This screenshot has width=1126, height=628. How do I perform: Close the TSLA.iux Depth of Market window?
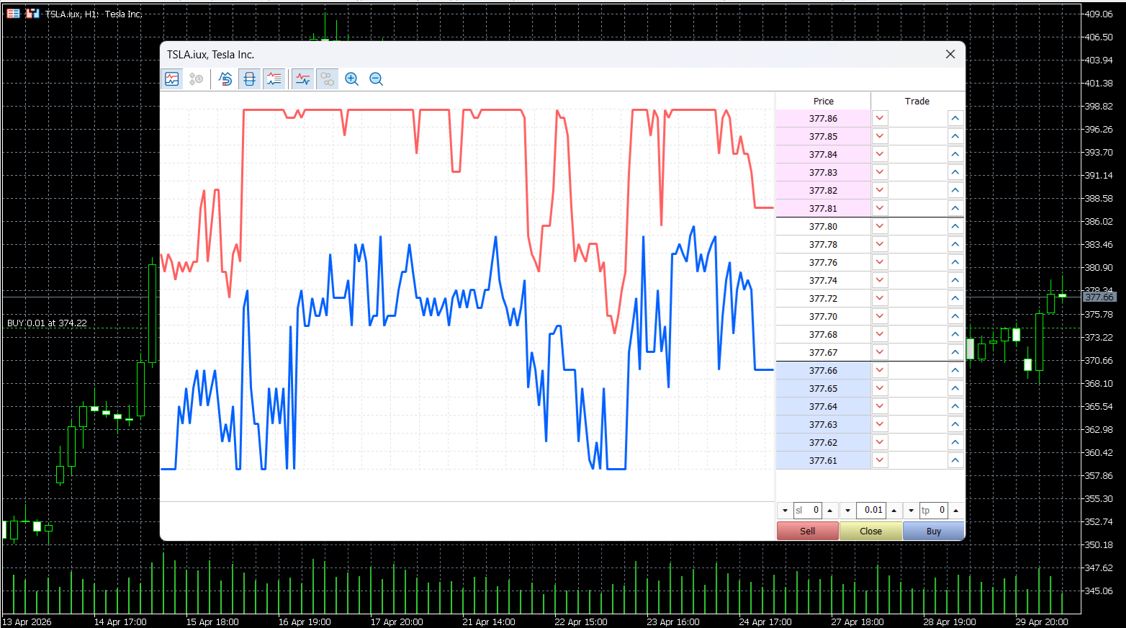tap(950, 54)
